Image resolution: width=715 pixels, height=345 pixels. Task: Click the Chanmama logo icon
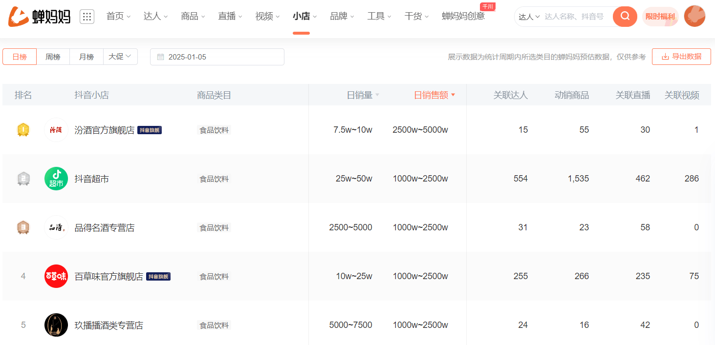tap(18, 17)
